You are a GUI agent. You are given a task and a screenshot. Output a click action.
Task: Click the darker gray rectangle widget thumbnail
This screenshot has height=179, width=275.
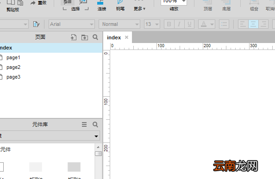(x=74, y=167)
